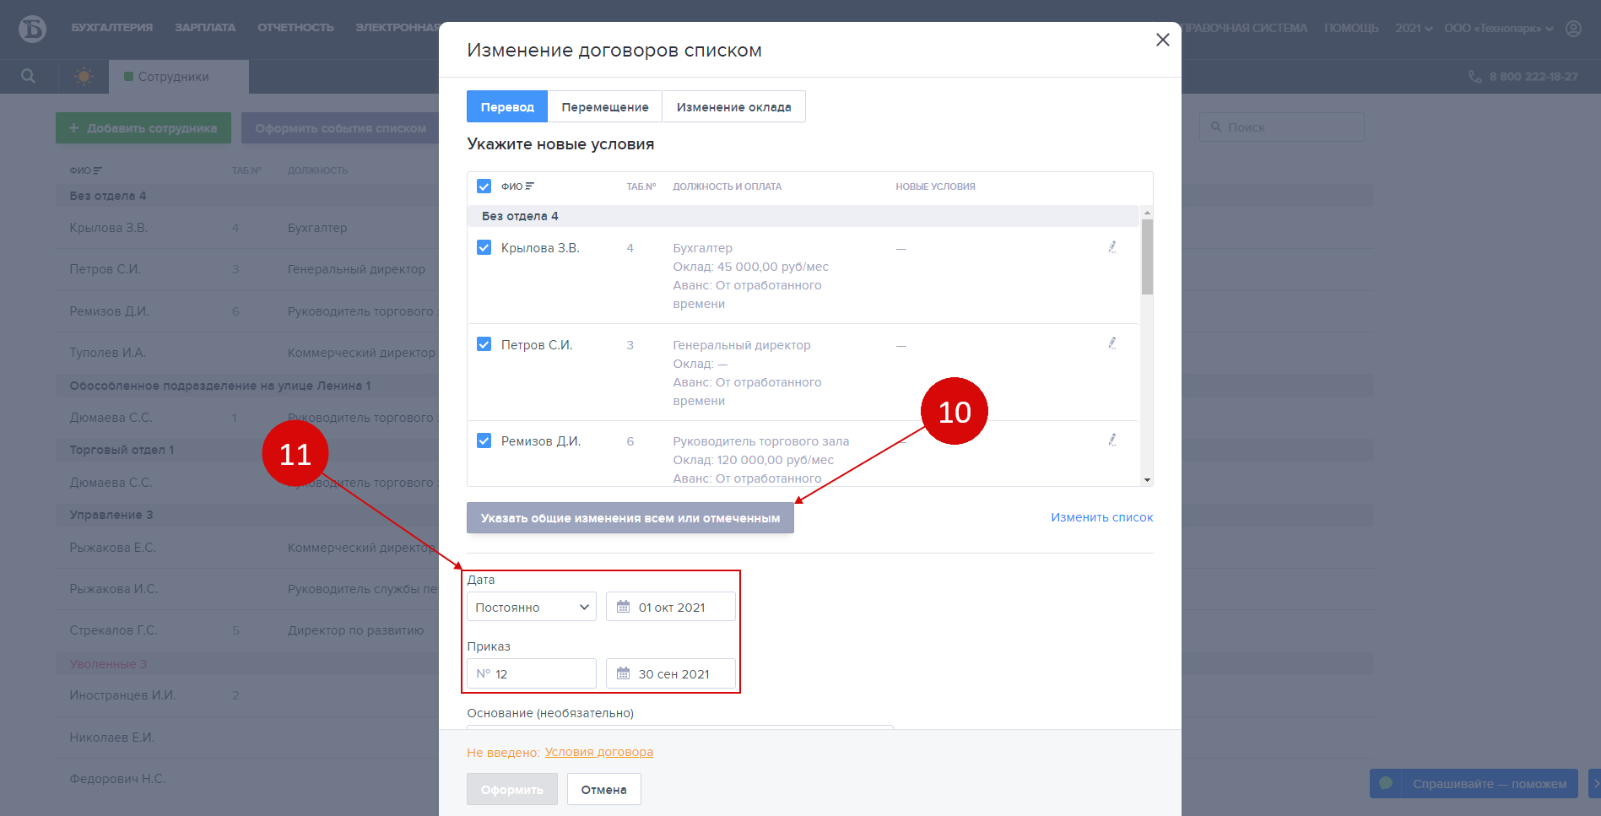Screen dimensions: 1601x816
Task: Click the Без отдела 4 group row in the dialog
Action: [803, 216]
